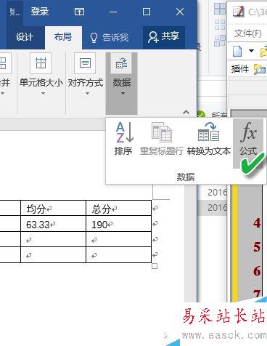Open ribbon display options icon

[x=79, y=12]
